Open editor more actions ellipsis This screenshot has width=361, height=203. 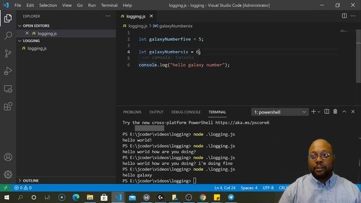point(353,16)
